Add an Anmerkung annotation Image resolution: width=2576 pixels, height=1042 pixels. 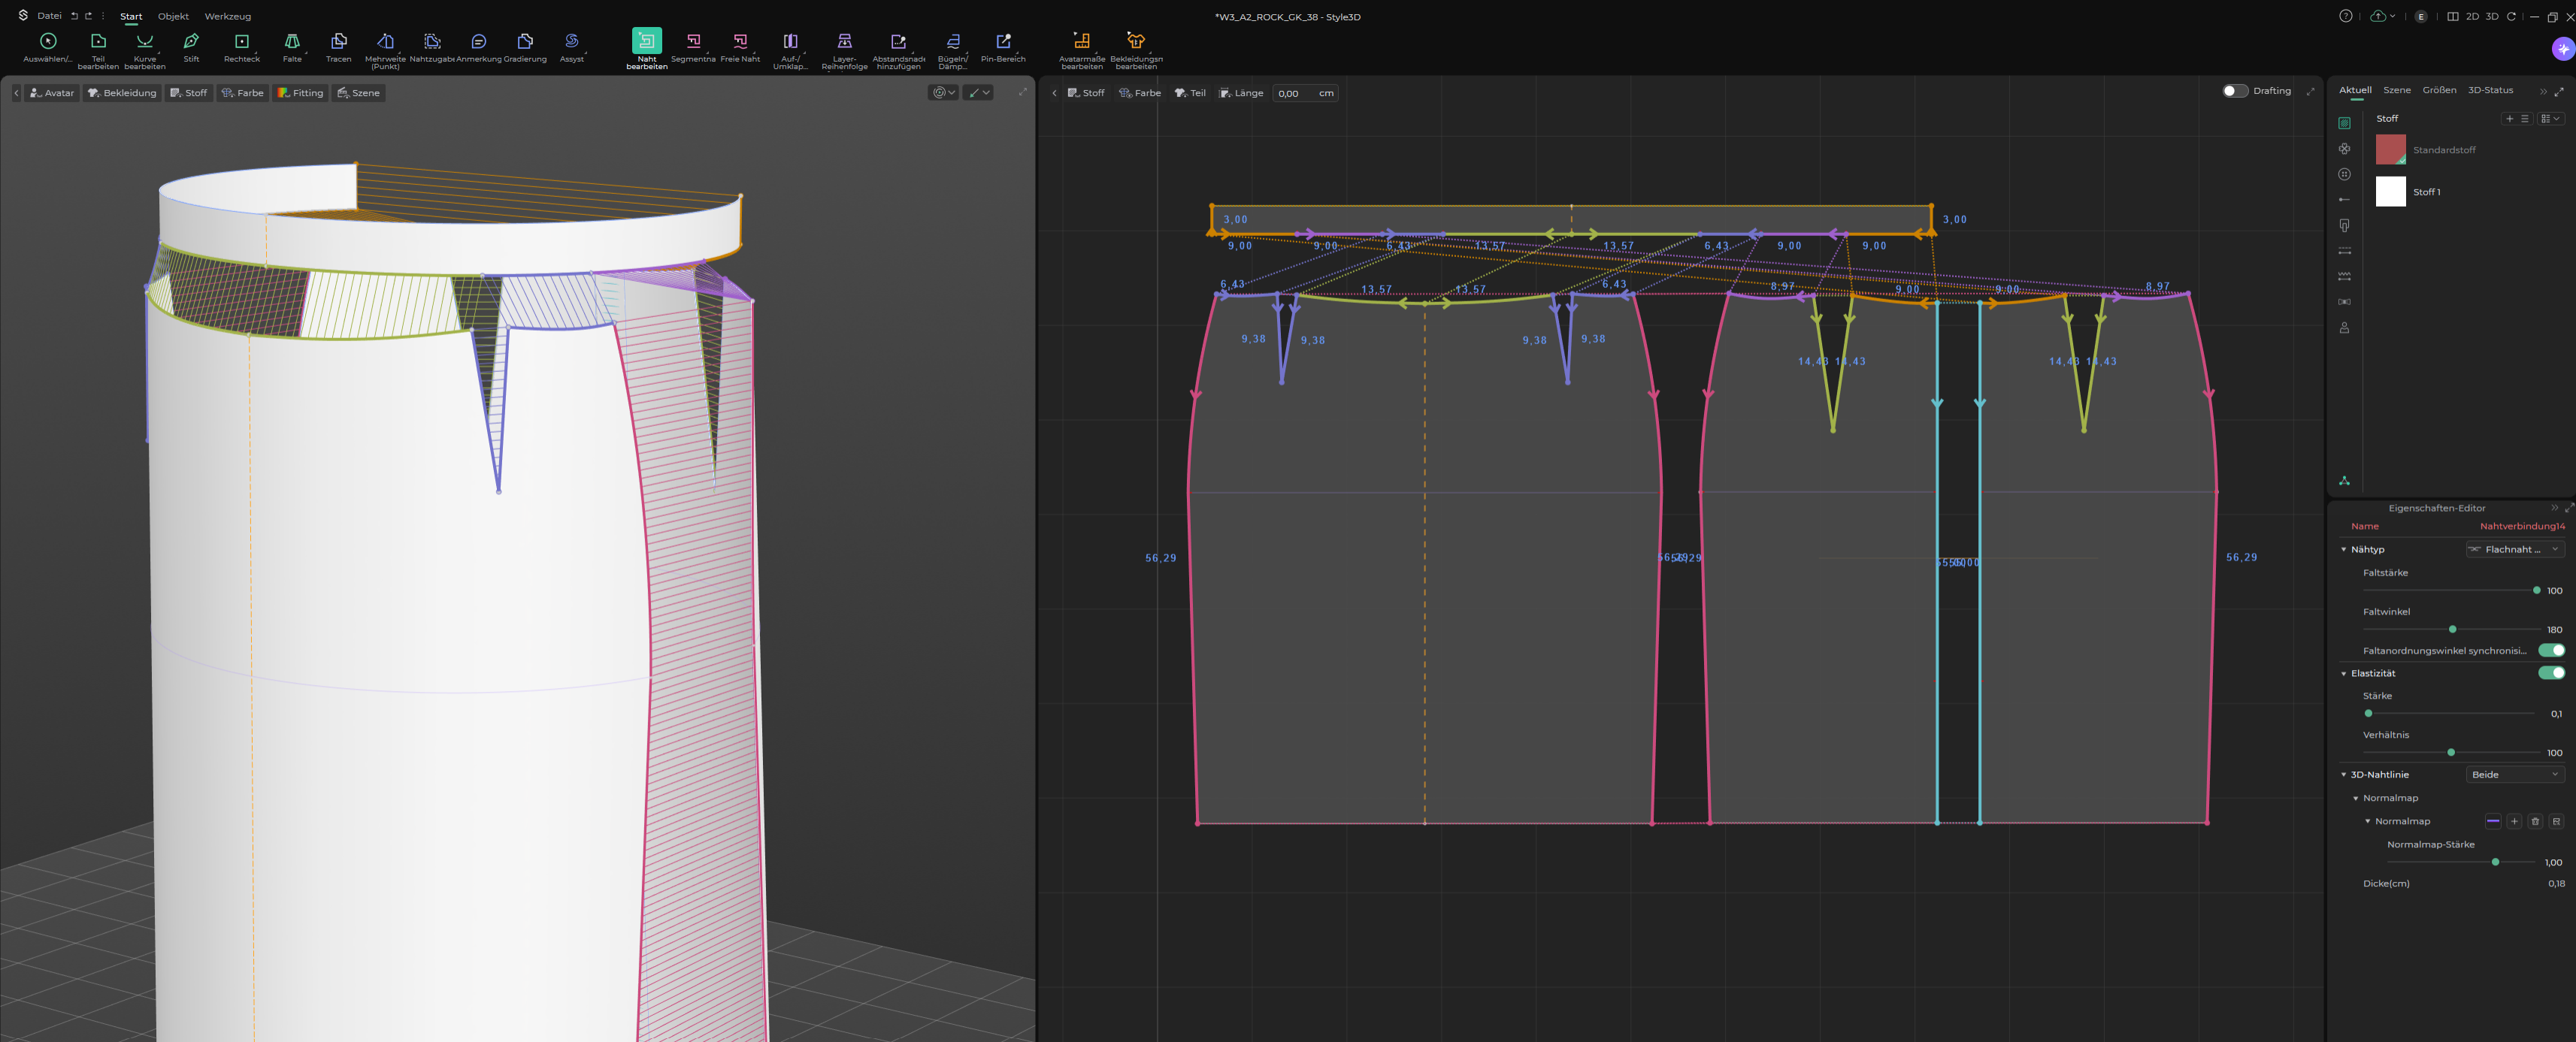pos(478,46)
